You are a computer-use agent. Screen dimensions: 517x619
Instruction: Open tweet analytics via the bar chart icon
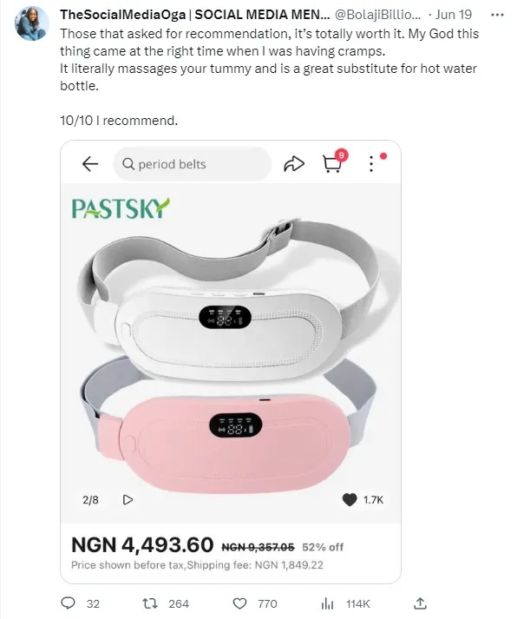(x=327, y=603)
